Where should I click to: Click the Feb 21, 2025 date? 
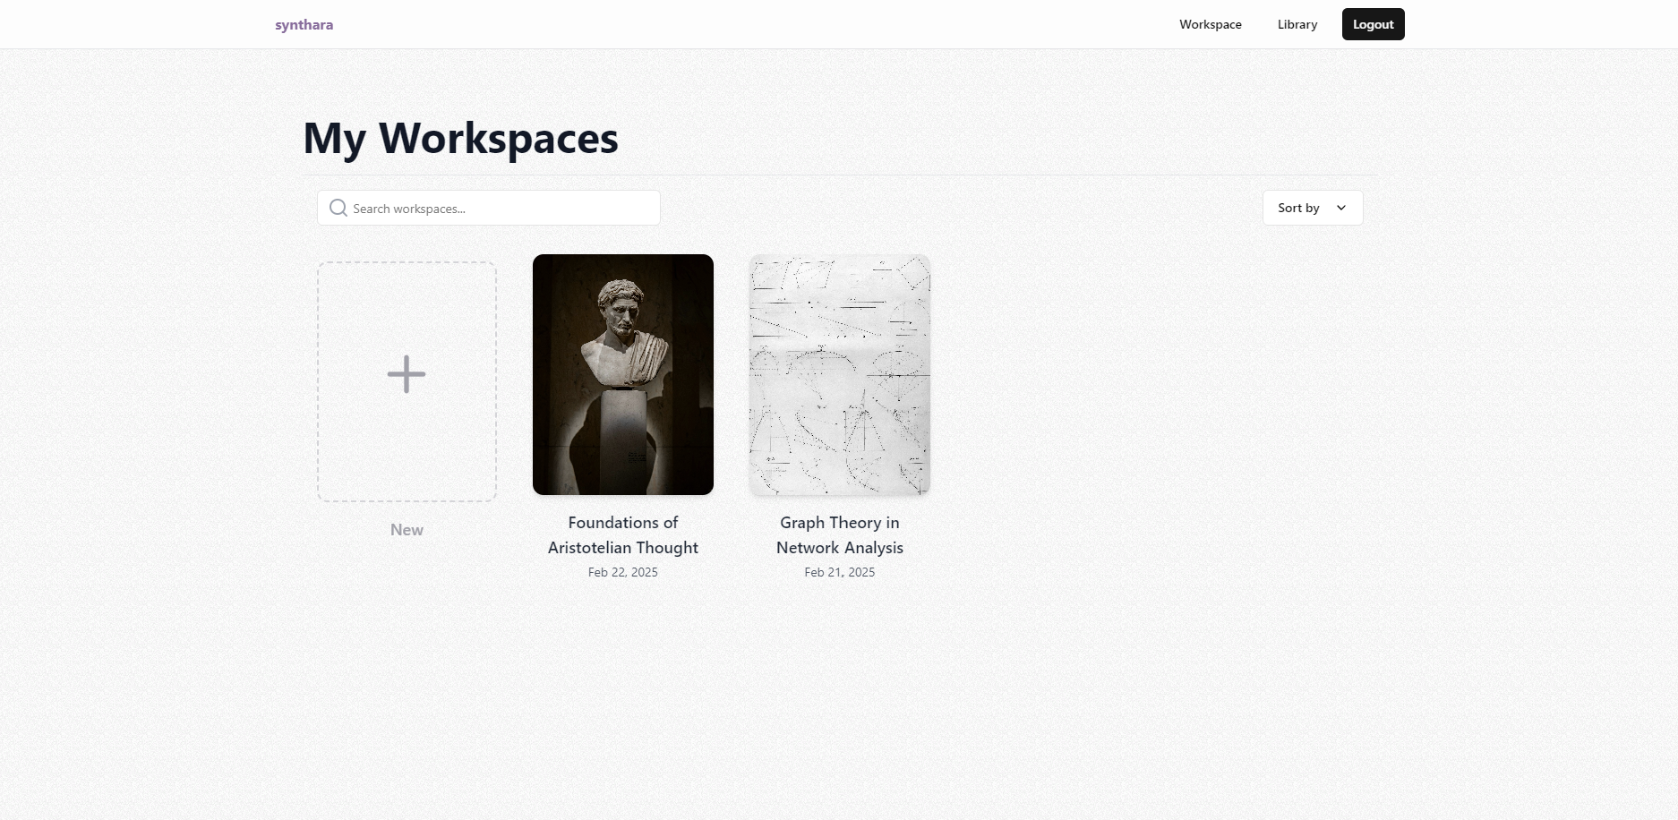pos(840,572)
